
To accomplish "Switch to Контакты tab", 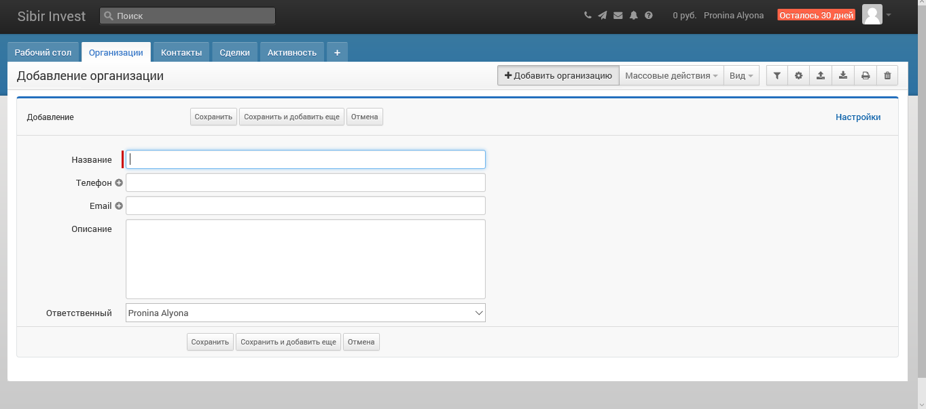I will pyautogui.click(x=181, y=52).
